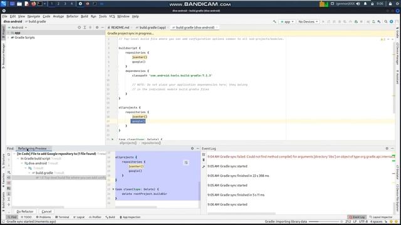This screenshot has height=225, width=401.
Task: Open the No Devices dropdown
Action: tap(308, 22)
